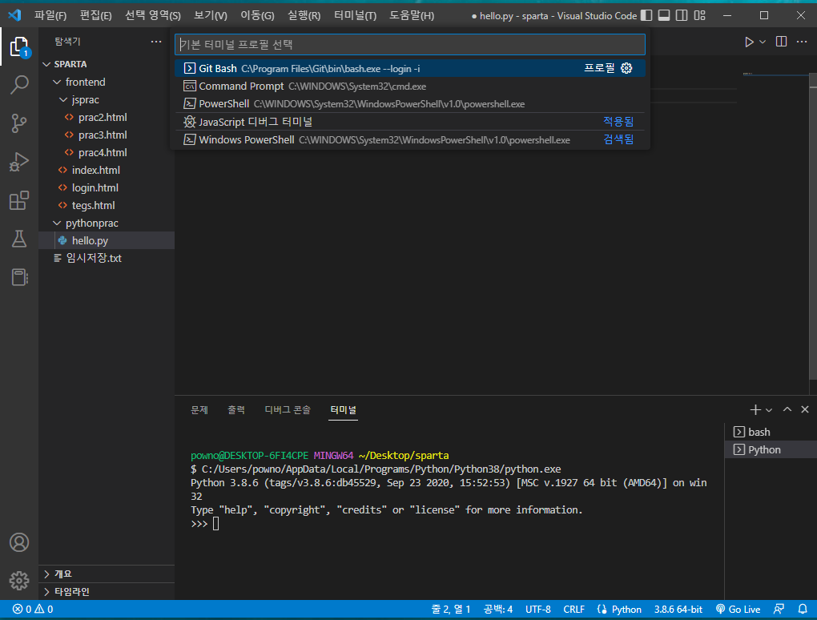Switch to the 문제 panel tab

[199, 410]
